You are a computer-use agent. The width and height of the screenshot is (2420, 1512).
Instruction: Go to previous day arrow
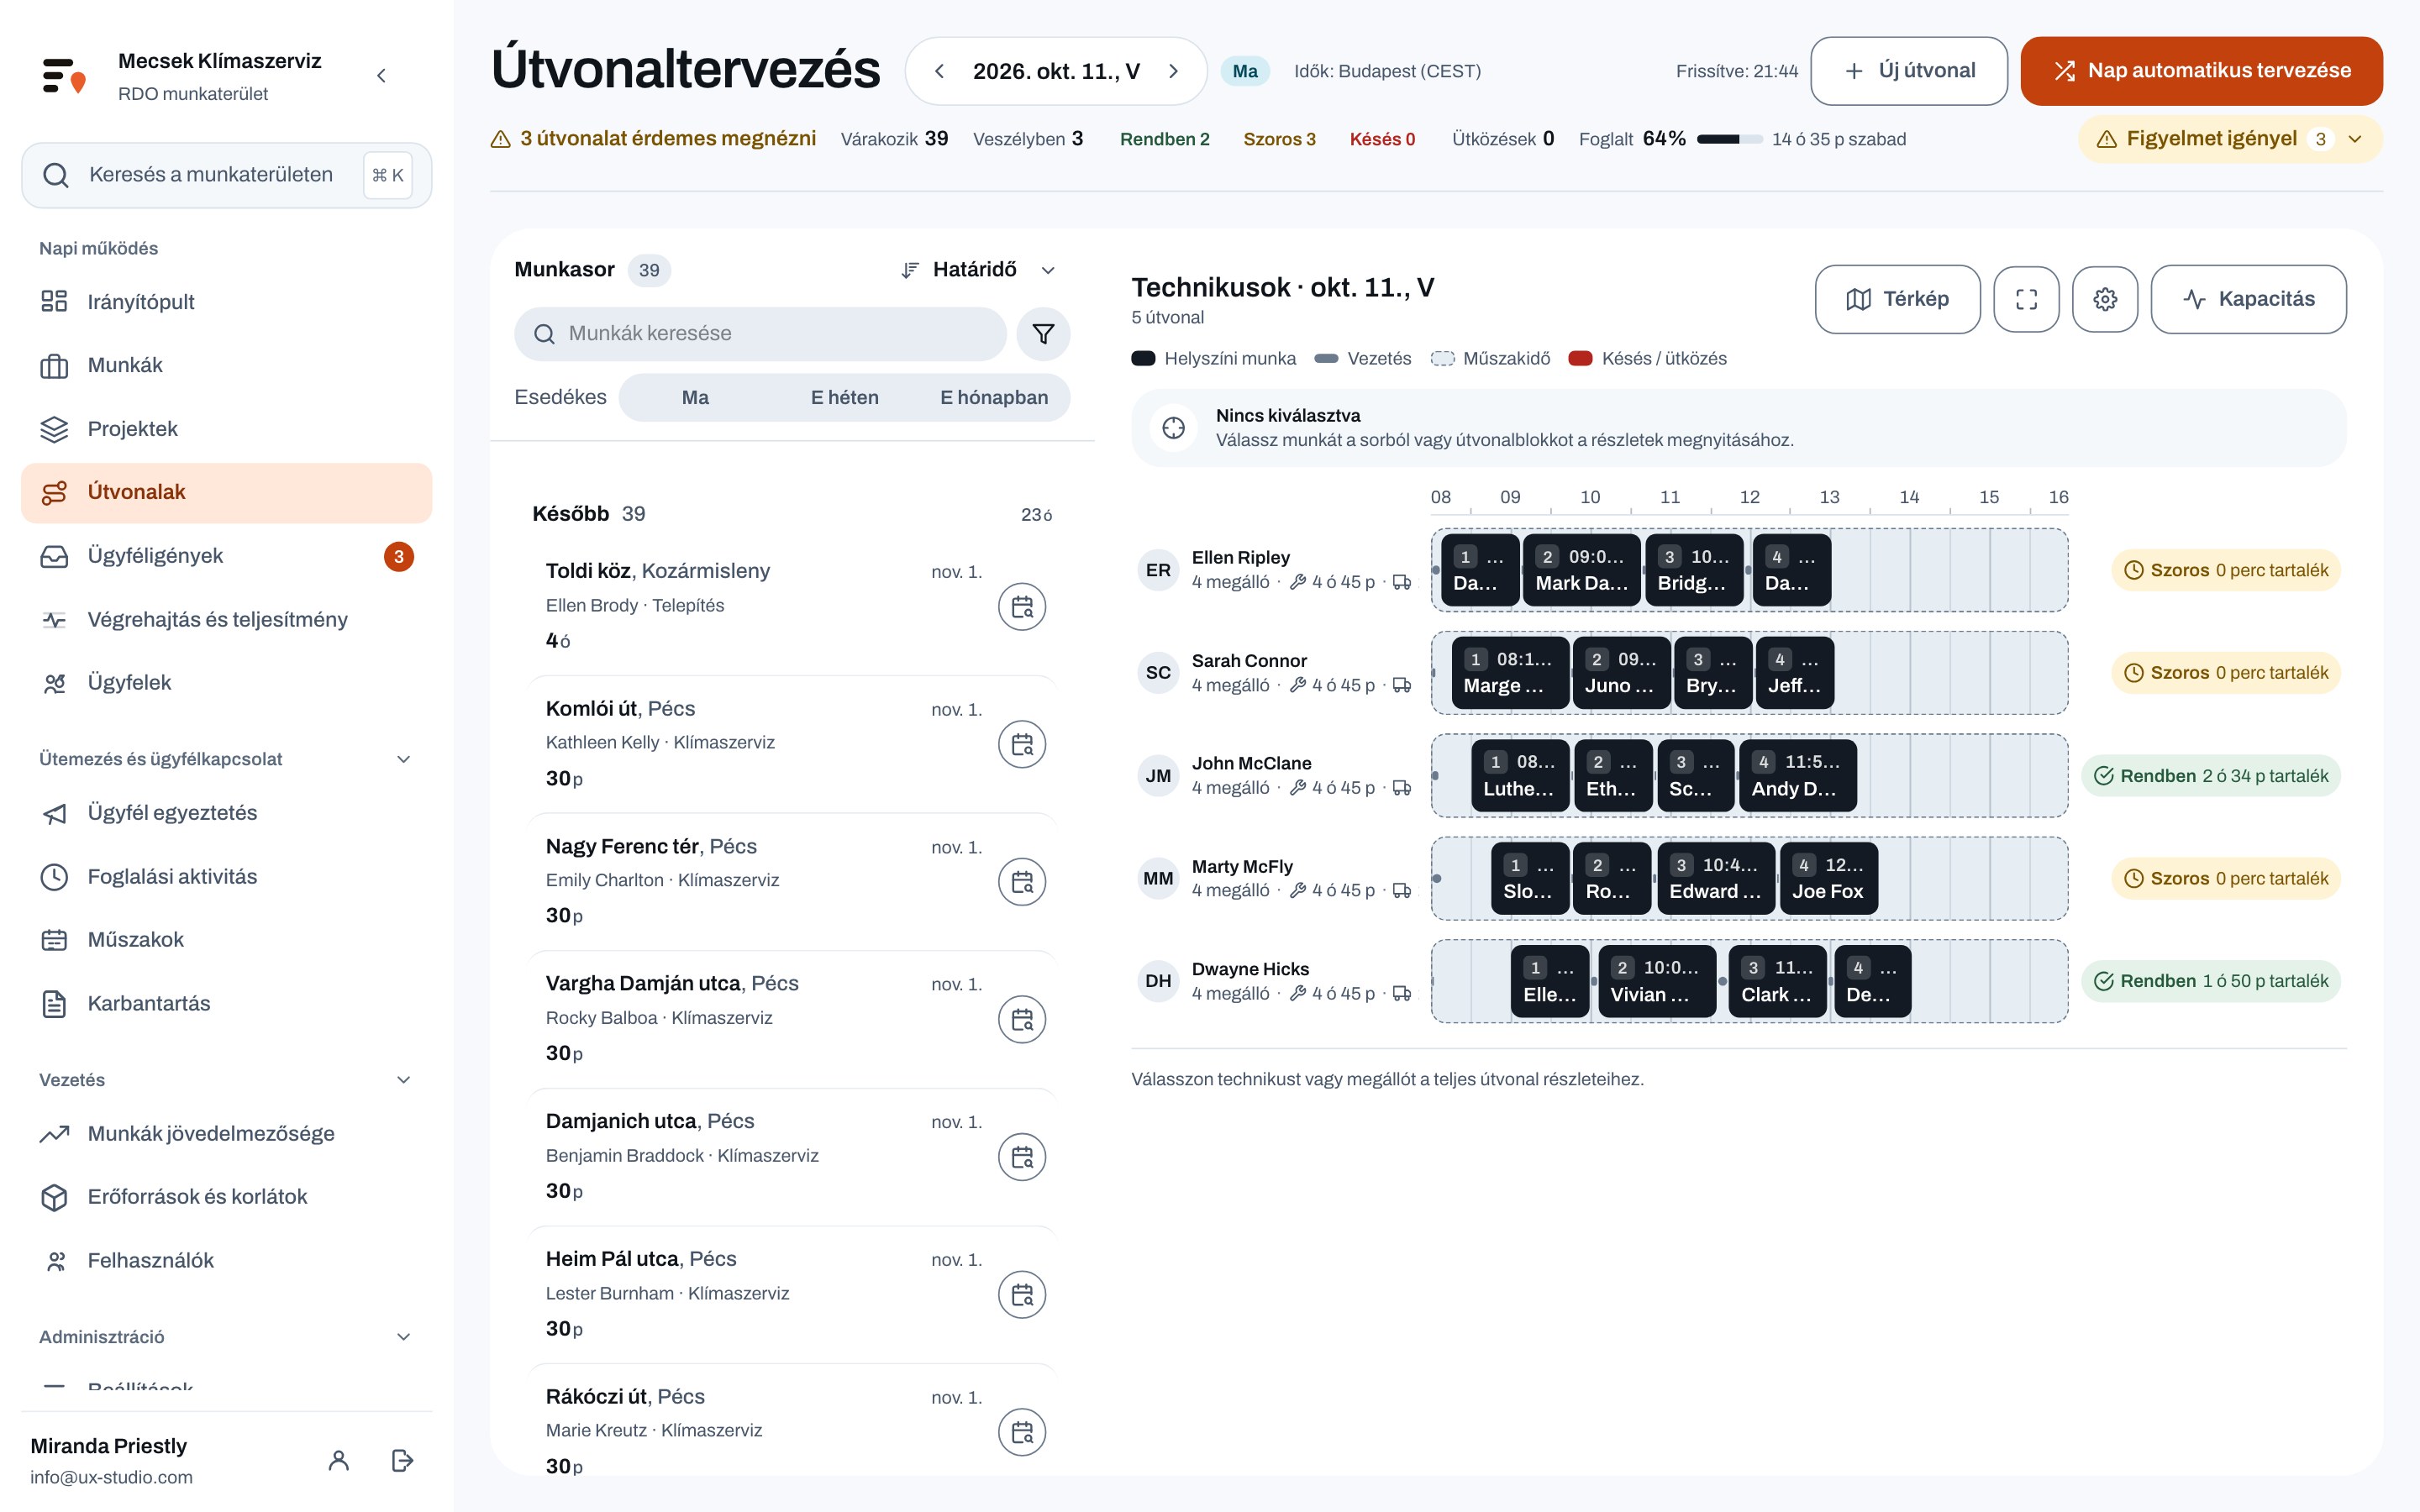(x=939, y=71)
